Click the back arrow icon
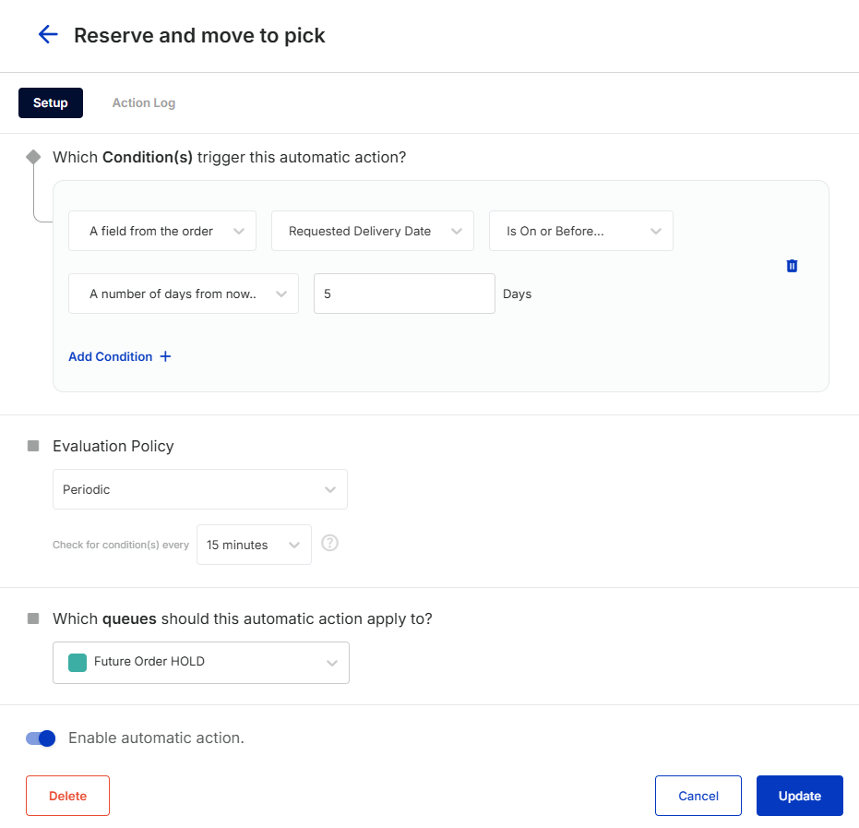This screenshot has width=859, height=828. pos(48,34)
